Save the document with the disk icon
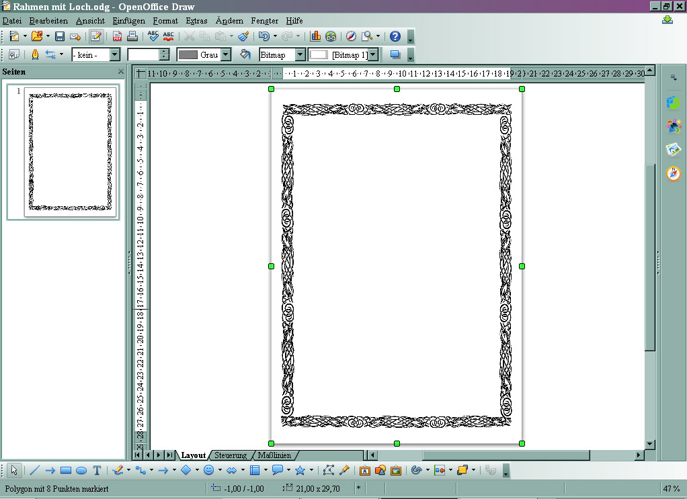 (x=60, y=36)
